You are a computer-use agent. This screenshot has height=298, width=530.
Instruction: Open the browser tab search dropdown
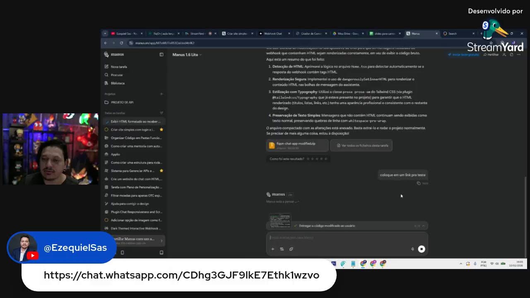tap(105, 34)
